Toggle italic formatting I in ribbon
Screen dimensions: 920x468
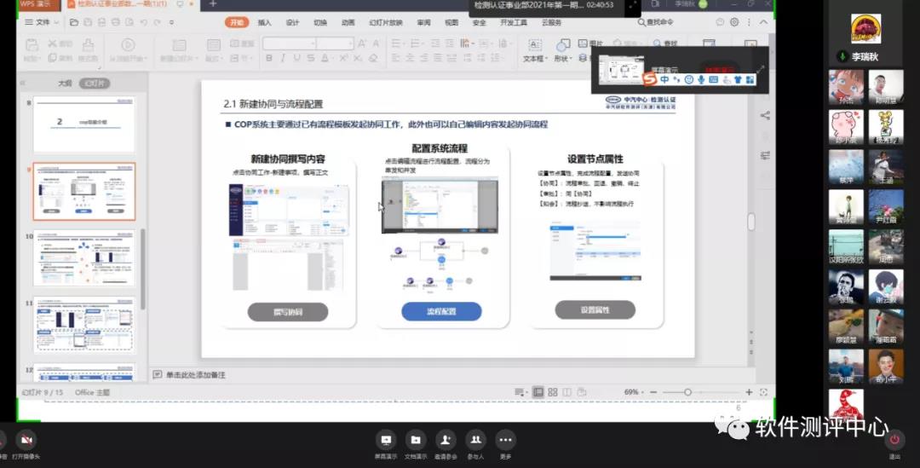[283, 58]
